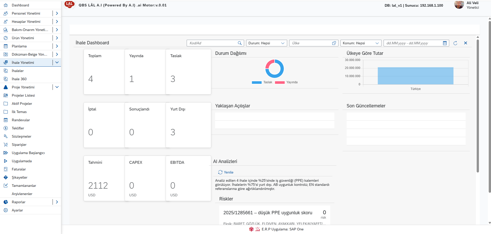Open the date range calendar picker icon
The image size is (491, 234).
[445, 43]
